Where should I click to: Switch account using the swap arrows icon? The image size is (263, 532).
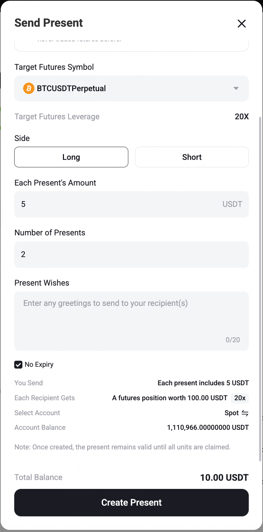(x=245, y=413)
